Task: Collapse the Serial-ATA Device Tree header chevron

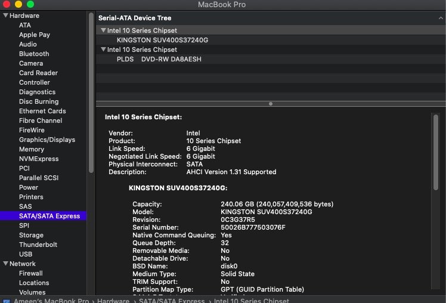Action: [x=441, y=18]
